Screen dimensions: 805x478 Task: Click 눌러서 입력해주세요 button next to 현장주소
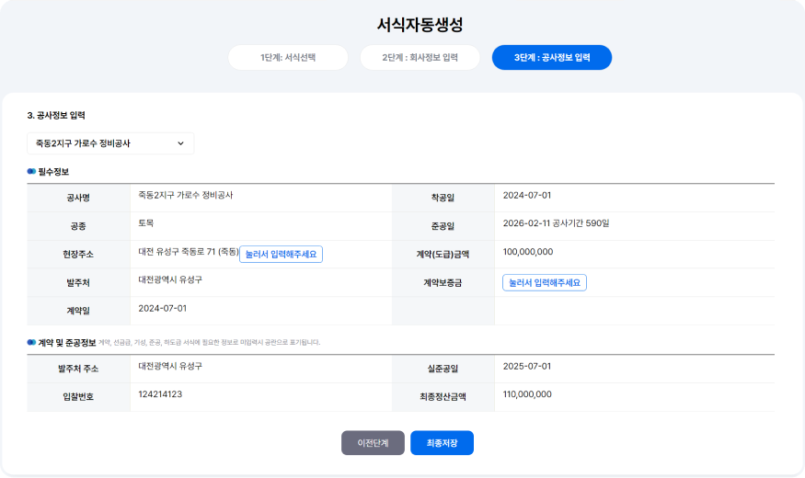coord(281,255)
